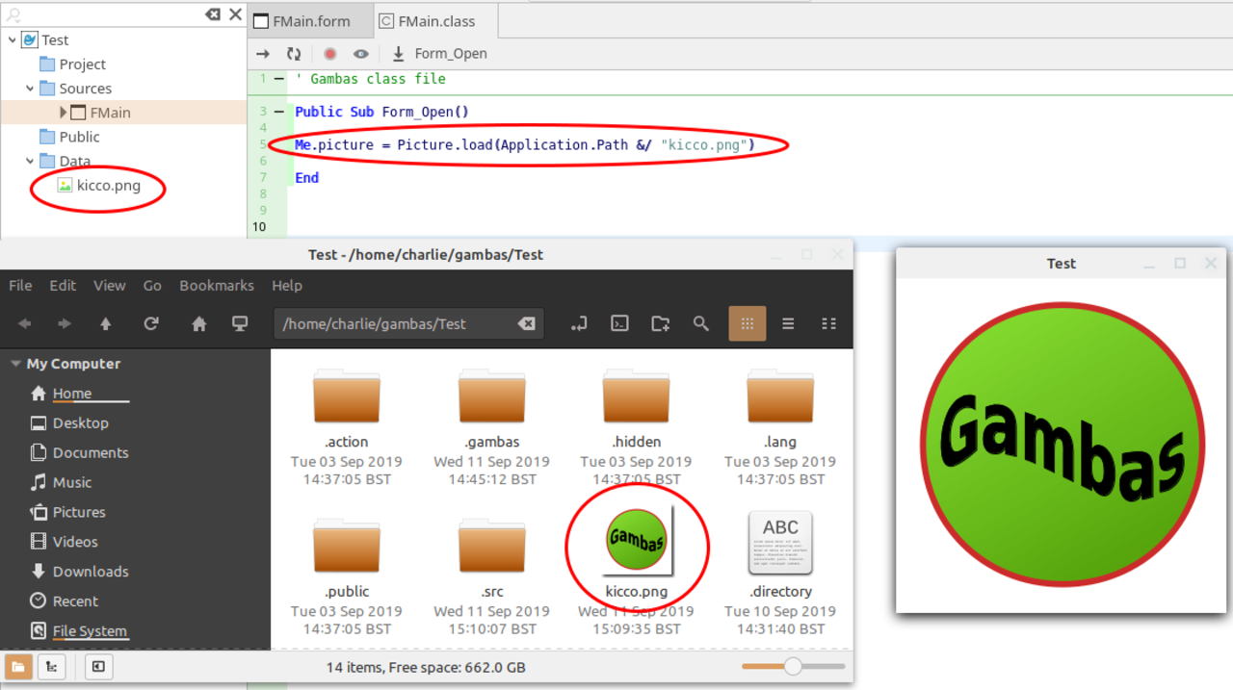Click the eye watch icon in editor toolbar
This screenshot has height=690, width=1233.
point(361,54)
